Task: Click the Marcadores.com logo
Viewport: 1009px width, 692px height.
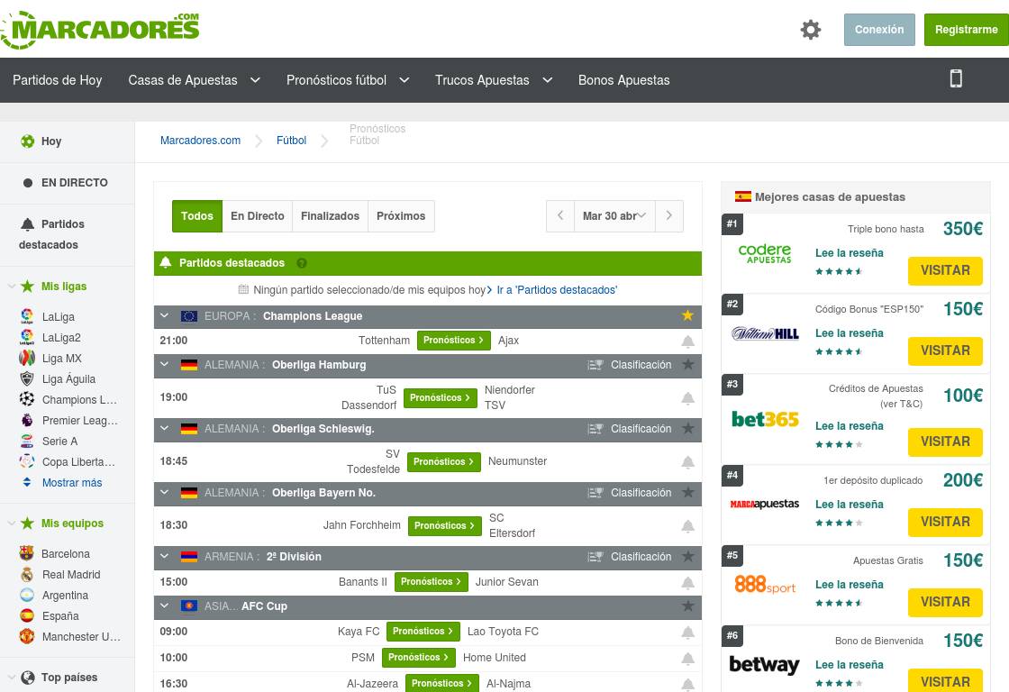Action: click(x=100, y=30)
